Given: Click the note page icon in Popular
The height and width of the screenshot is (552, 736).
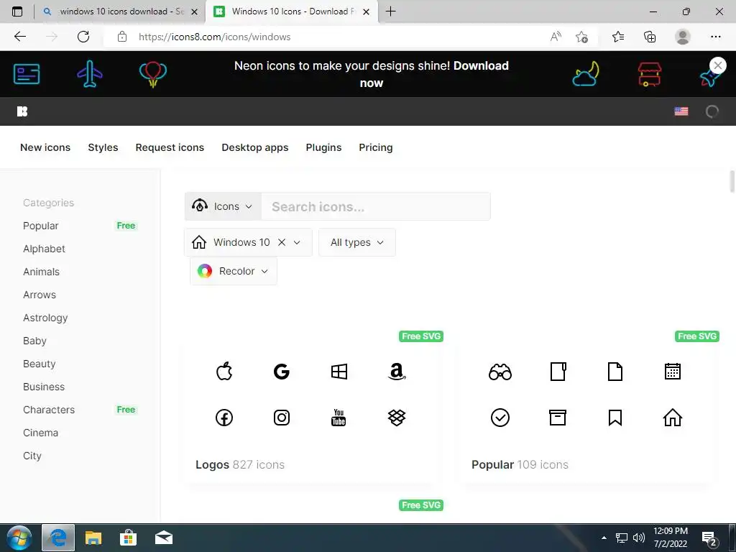Looking at the screenshot, I should click(x=558, y=372).
